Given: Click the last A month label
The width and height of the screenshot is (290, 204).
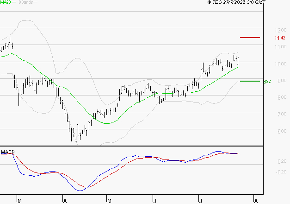Looking at the screenshot, I should 256,201.
